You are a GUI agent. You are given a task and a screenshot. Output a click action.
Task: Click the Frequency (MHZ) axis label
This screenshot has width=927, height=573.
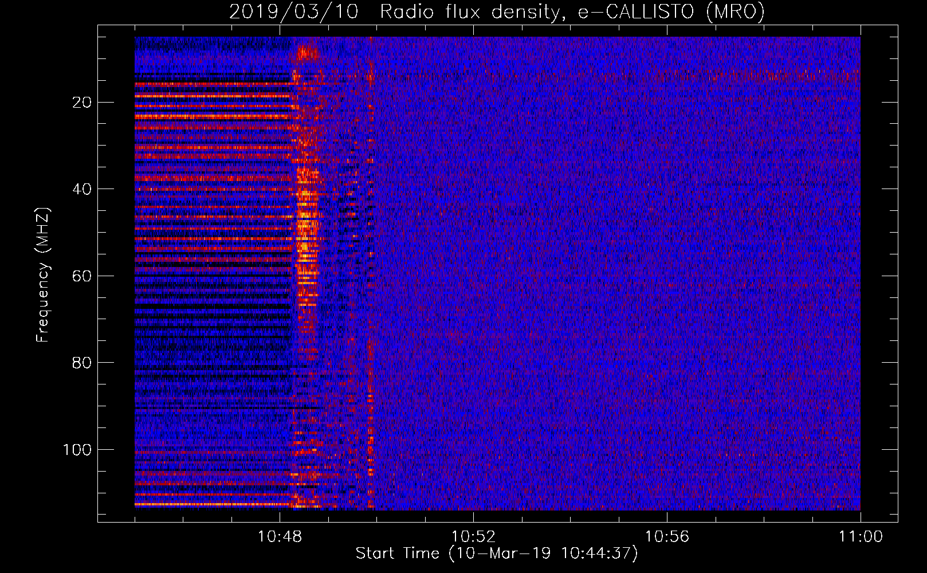43,275
